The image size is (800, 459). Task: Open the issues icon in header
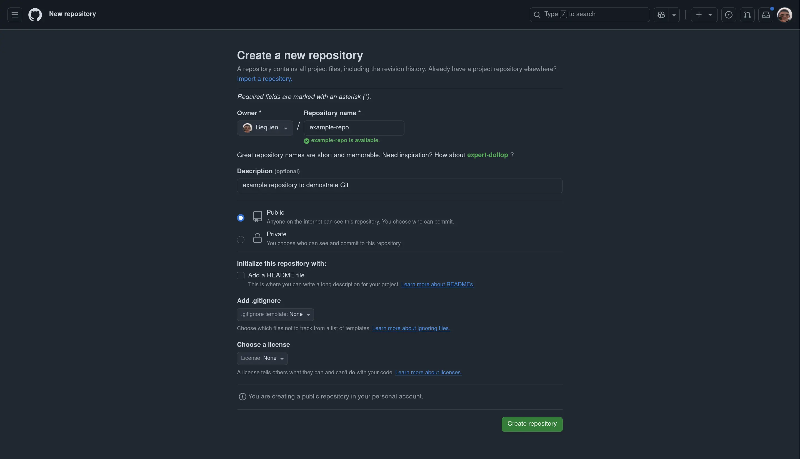pyautogui.click(x=728, y=15)
